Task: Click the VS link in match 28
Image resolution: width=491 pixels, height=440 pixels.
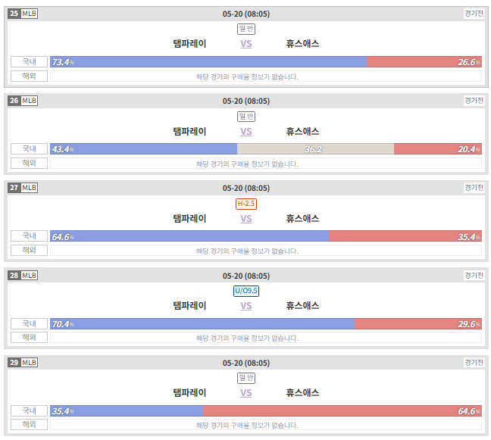Action: click(x=245, y=305)
